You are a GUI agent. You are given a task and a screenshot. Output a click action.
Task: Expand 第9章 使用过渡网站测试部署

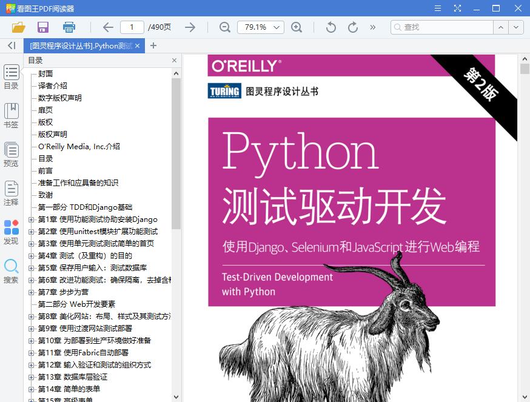tap(31, 329)
